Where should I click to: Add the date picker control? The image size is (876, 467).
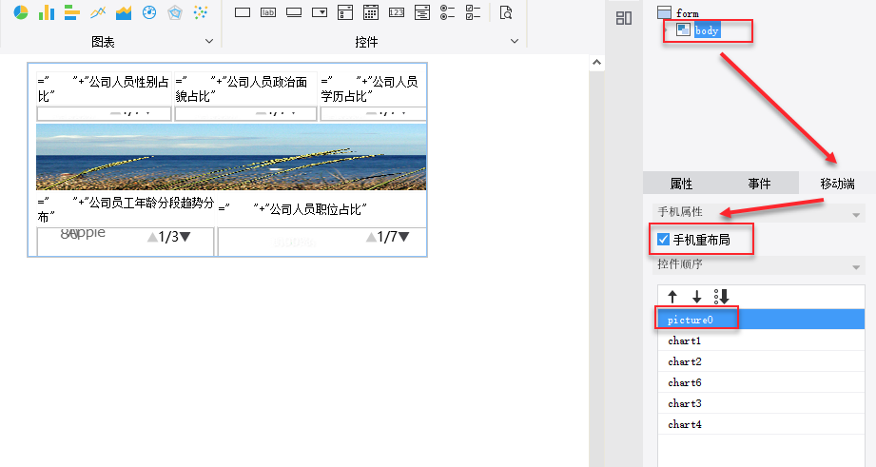(x=371, y=13)
